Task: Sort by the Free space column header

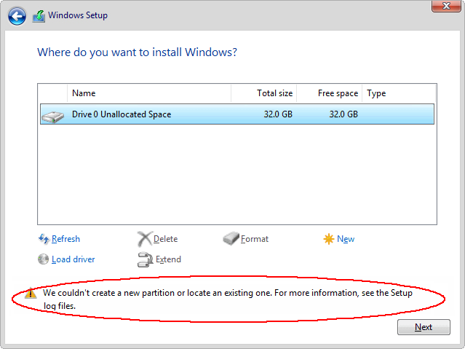Action: tap(329, 93)
